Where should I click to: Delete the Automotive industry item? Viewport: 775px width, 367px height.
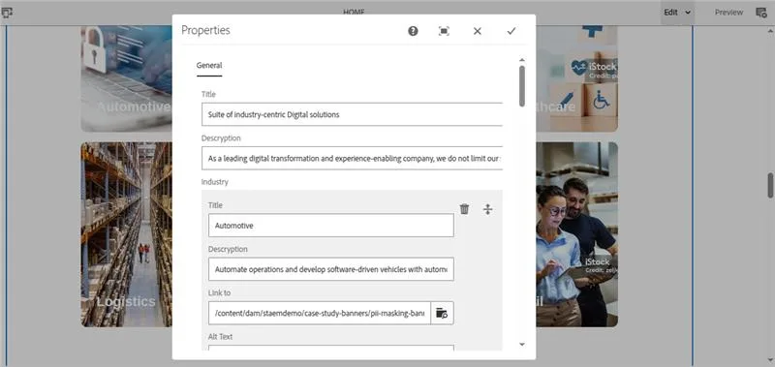point(464,209)
